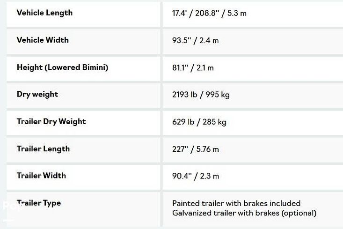Screen dimensions: 343x229
Task: Click the Vehicle Width row label
Action: [x=43, y=40]
